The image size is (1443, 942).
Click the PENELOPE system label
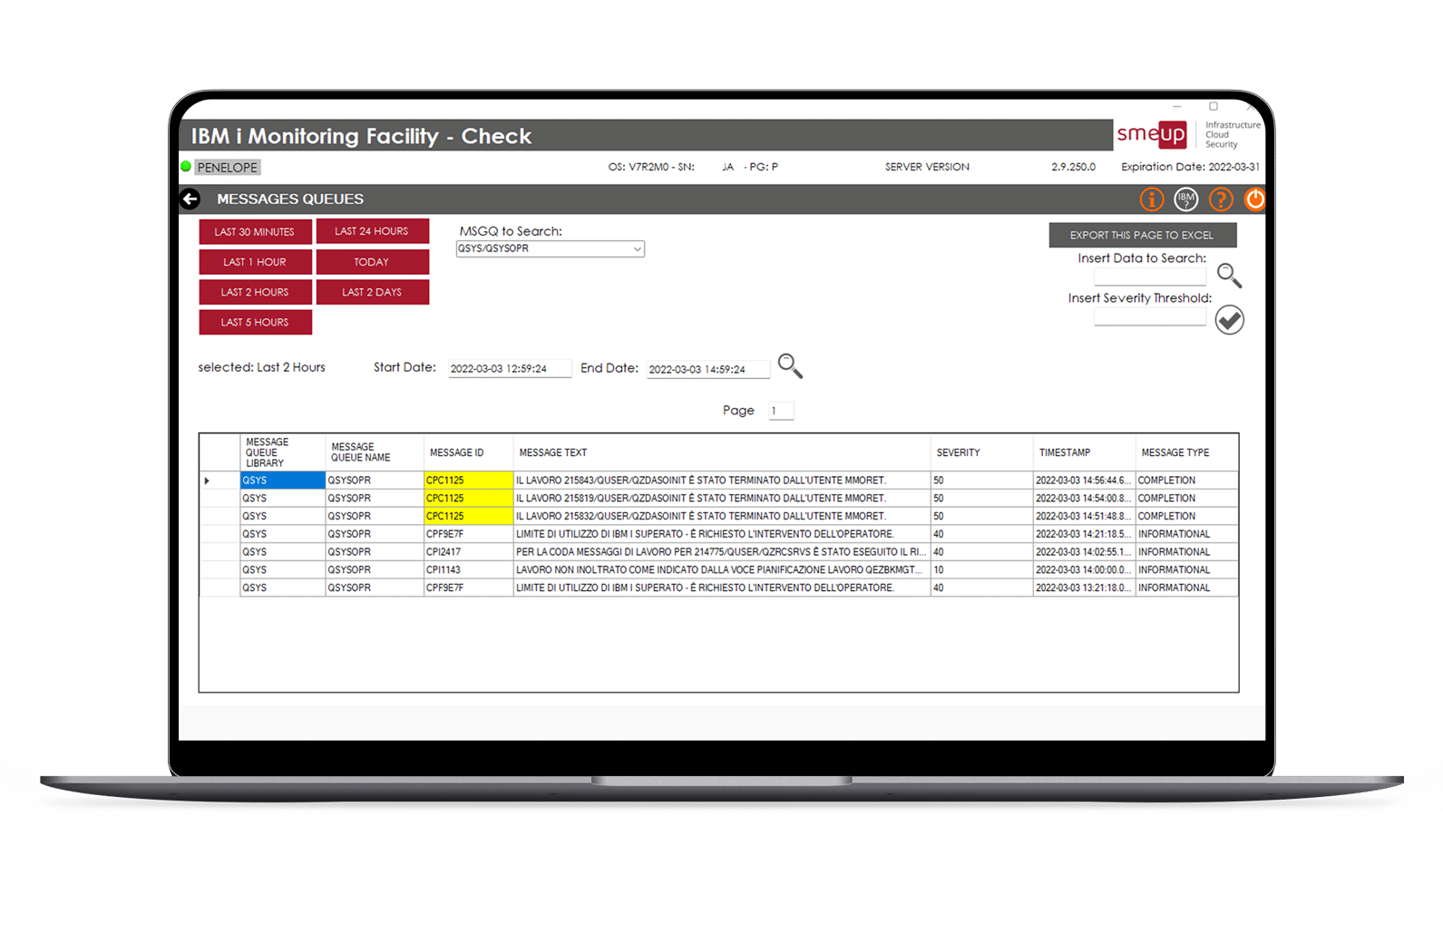coord(228,168)
